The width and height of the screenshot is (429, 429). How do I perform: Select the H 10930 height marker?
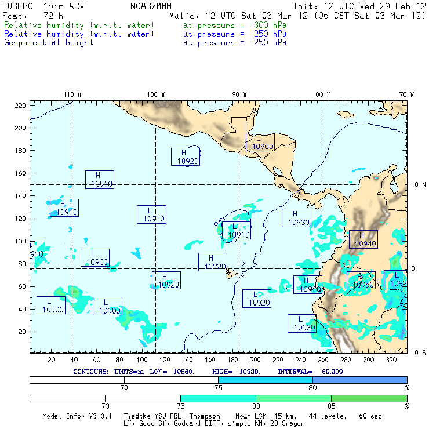coord(296,218)
